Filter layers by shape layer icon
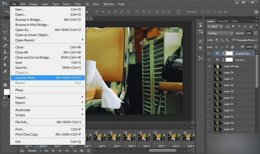This screenshot has height=154, width=260. [x=245, y=27]
